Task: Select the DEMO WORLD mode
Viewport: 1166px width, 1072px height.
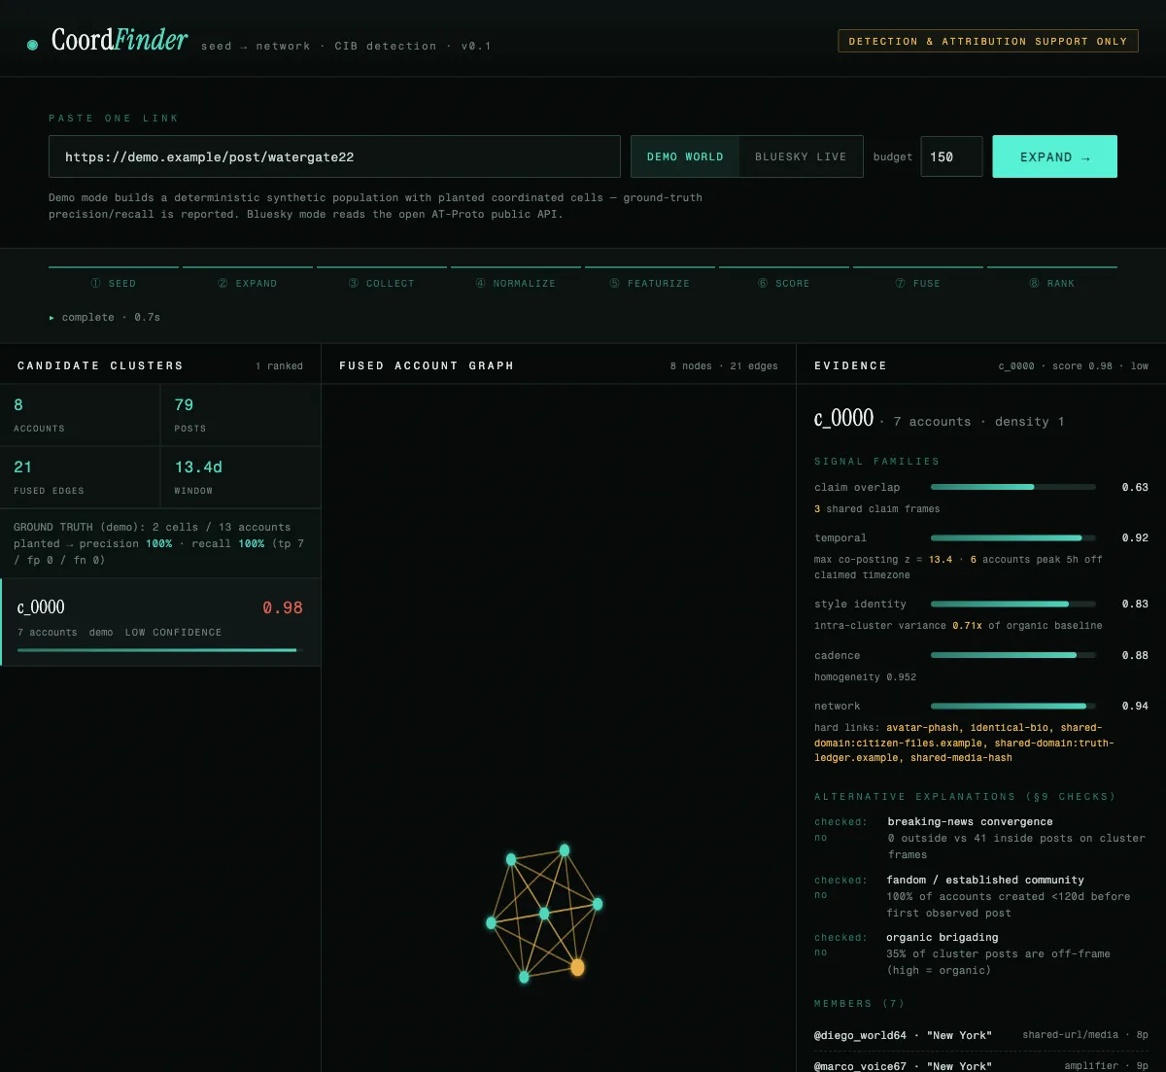Action: tap(685, 156)
